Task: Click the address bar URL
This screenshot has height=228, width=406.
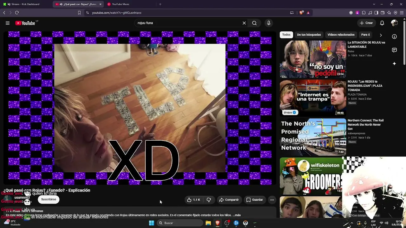Action: point(117,13)
